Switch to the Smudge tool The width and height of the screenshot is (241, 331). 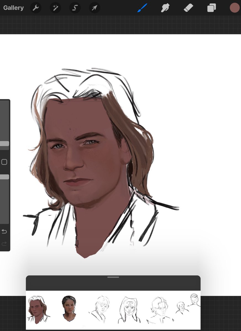coord(165,8)
